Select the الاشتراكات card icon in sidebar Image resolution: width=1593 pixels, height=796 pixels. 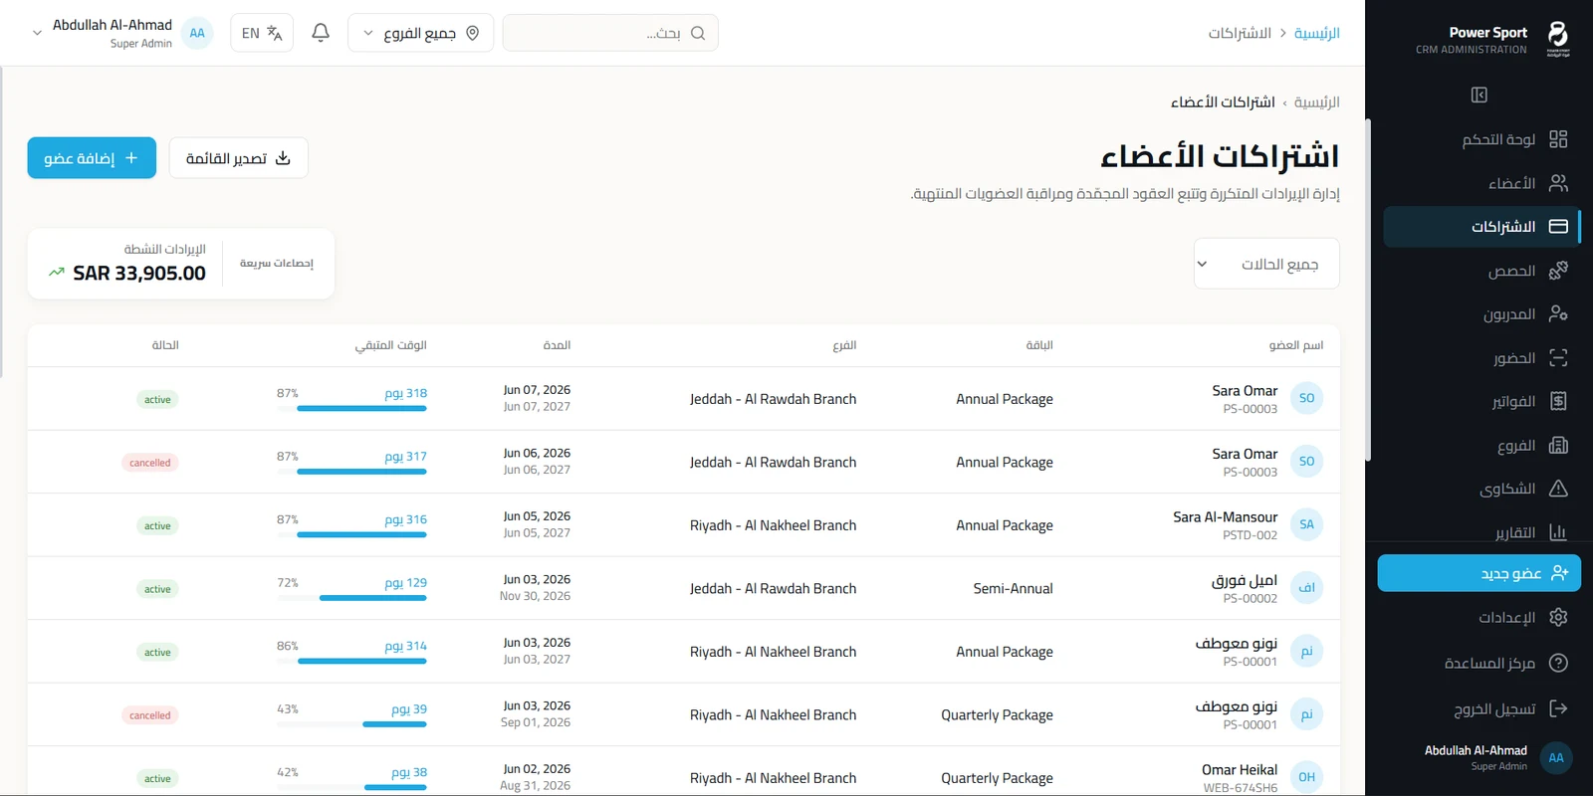coord(1558,227)
